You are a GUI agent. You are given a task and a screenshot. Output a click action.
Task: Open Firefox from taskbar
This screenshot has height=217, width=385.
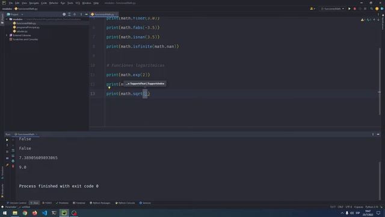(35, 213)
